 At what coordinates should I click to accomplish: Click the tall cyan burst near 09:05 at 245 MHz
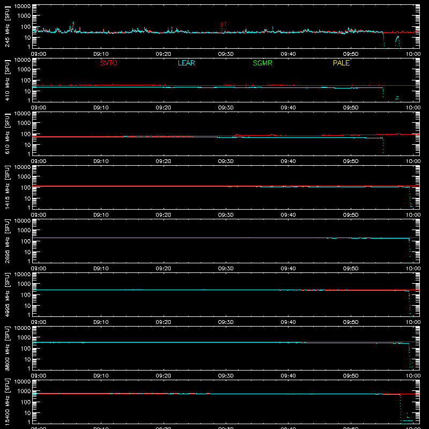point(73,26)
